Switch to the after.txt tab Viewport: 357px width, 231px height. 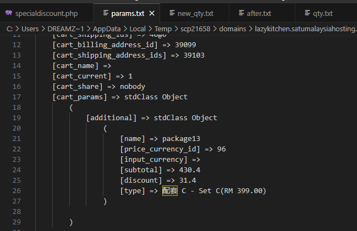[260, 13]
